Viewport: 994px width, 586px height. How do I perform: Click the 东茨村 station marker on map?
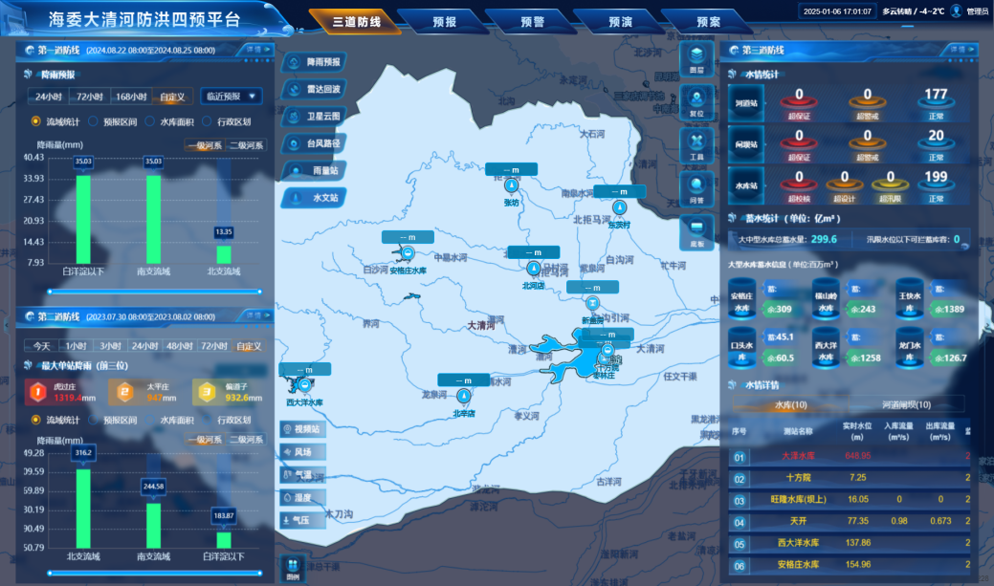pos(620,207)
